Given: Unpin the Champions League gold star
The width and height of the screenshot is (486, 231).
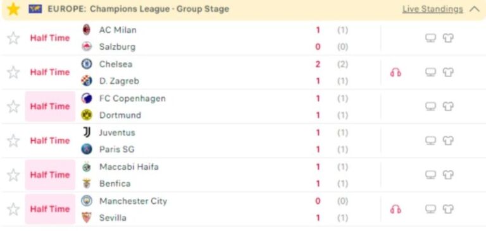Looking at the screenshot, I should tap(13, 9).
